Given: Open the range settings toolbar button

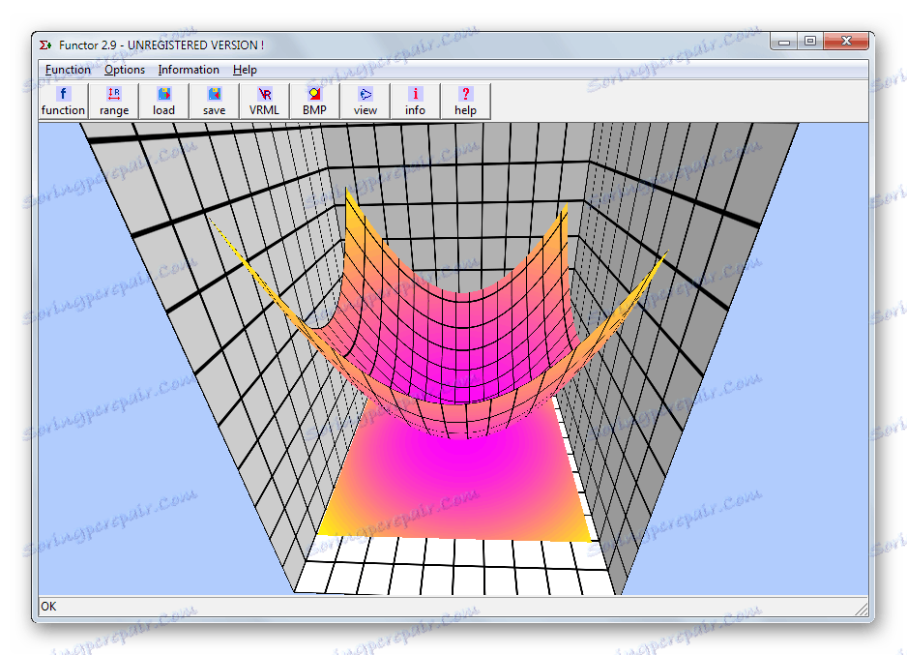Looking at the screenshot, I should pyautogui.click(x=114, y=102).
